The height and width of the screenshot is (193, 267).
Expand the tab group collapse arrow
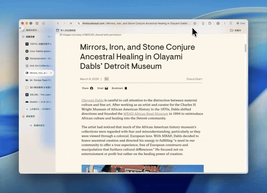coord(51,37)
